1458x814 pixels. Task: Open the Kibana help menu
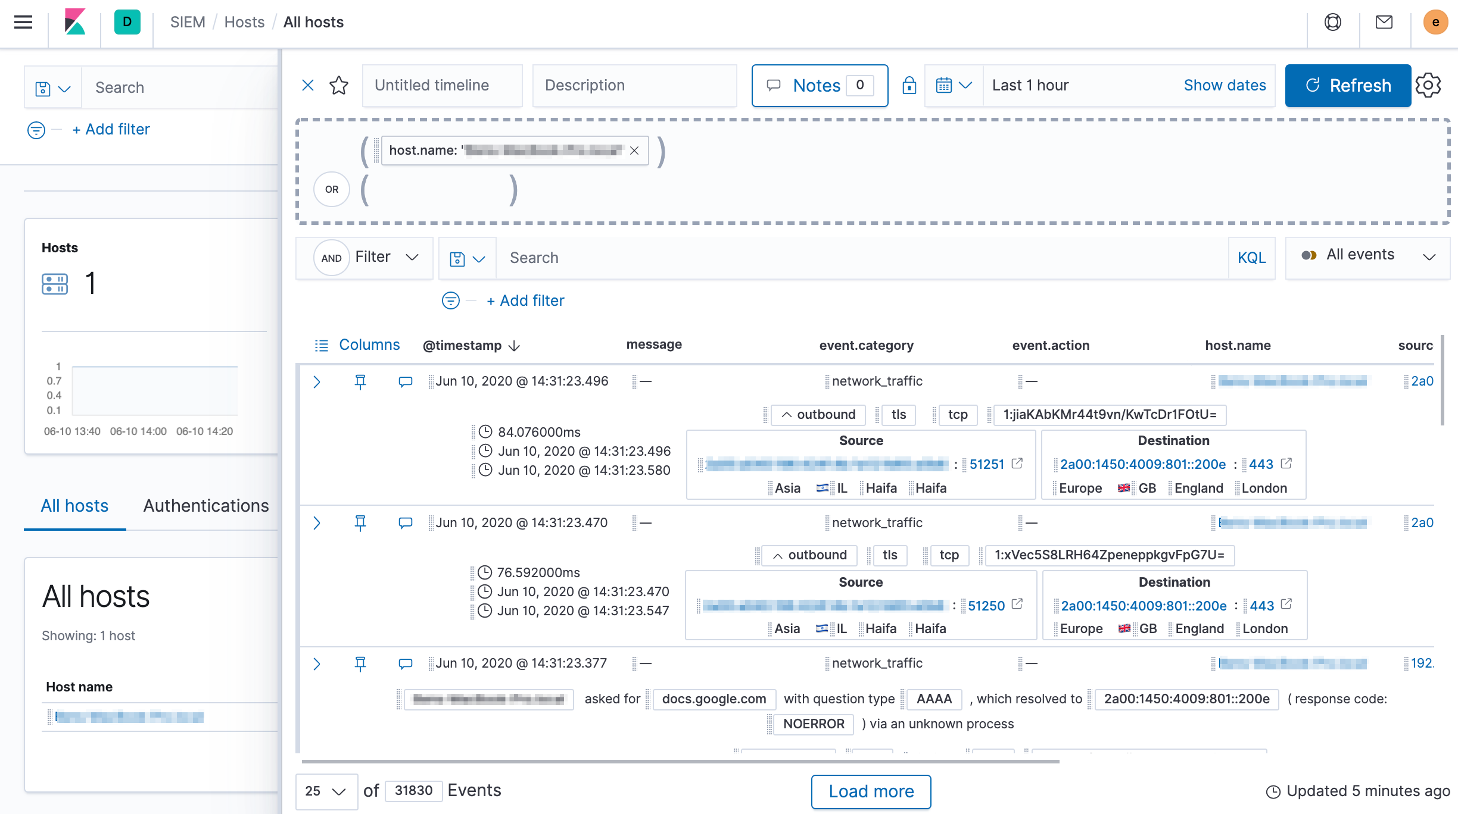pyautogui.click(x=1332, y=22)
